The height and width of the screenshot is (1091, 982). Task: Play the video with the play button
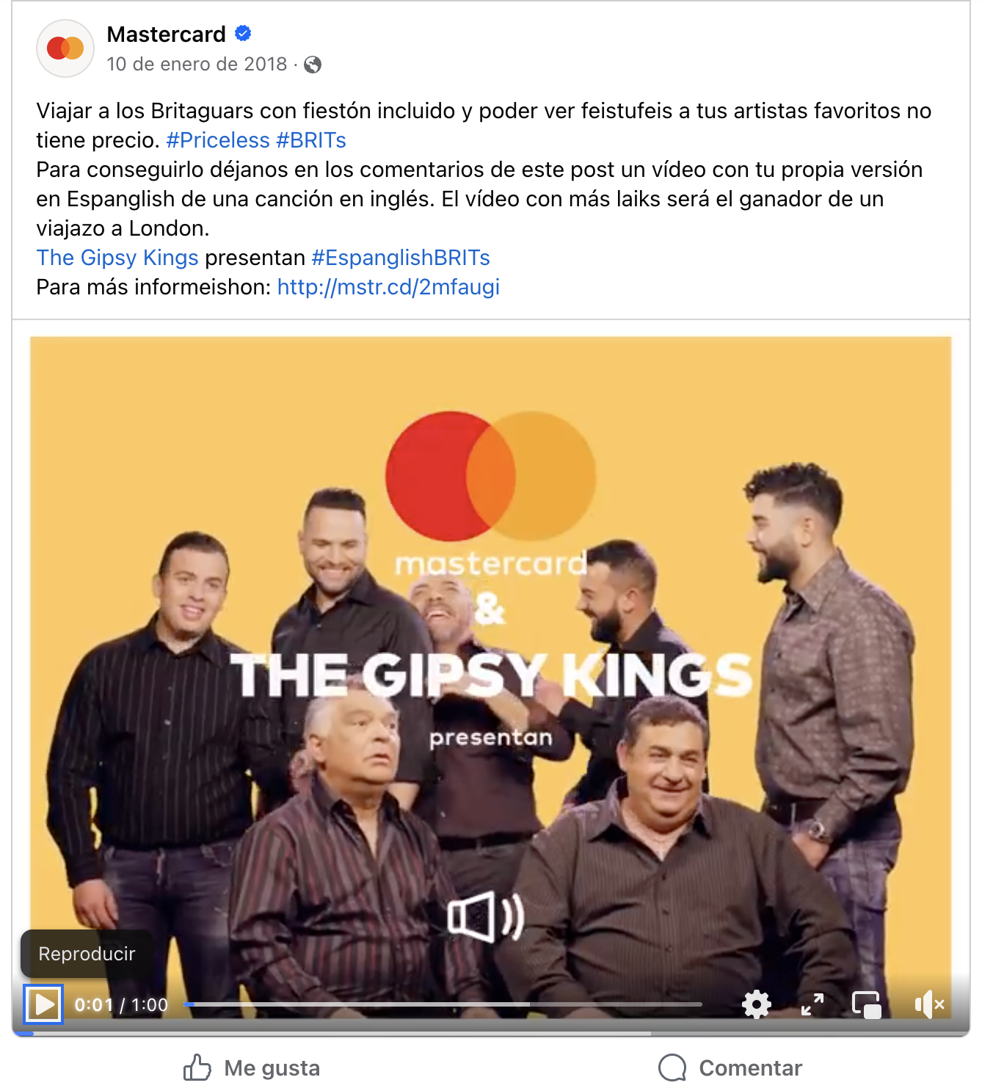tap(44, 1004)
